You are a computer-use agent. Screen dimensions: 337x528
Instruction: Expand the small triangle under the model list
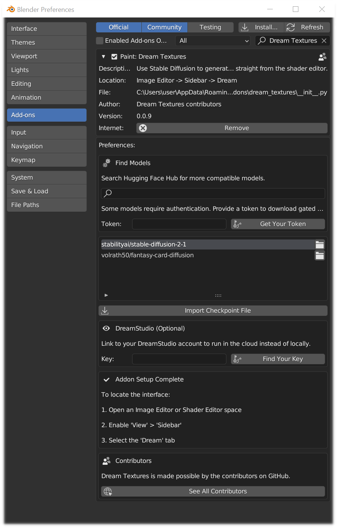(x=106, y=295)
